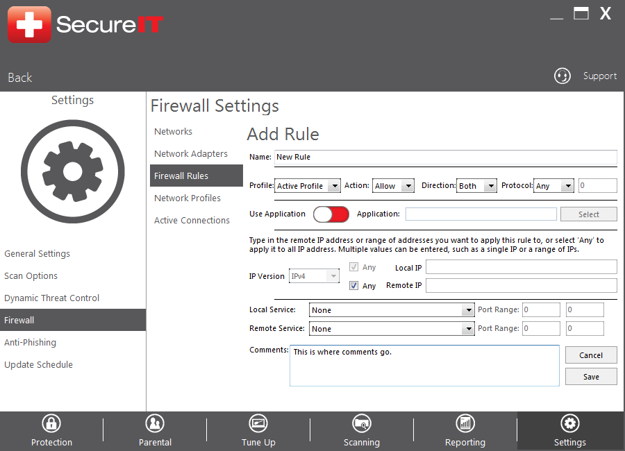Open the Action dropdown

pos(393,186)
